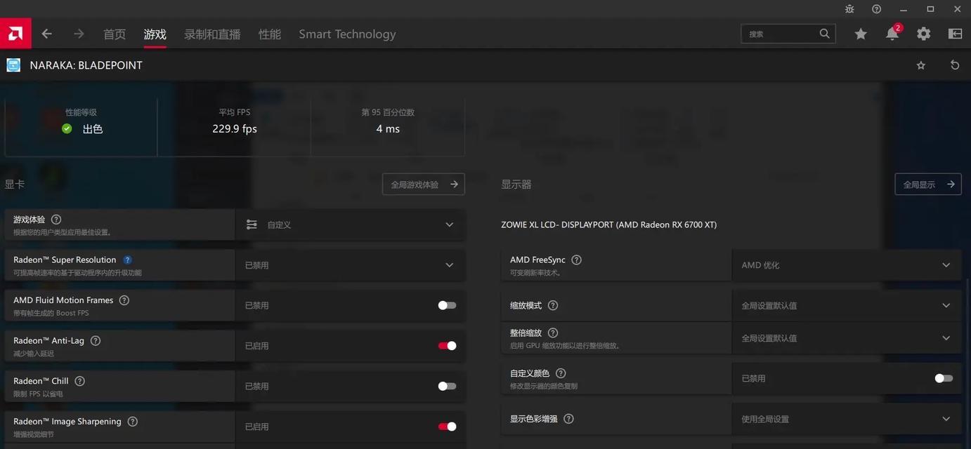Open favorites star in top bar
The width and height of the screenshot is (971, 449).
pyautogui.click(x=861, y=34)
